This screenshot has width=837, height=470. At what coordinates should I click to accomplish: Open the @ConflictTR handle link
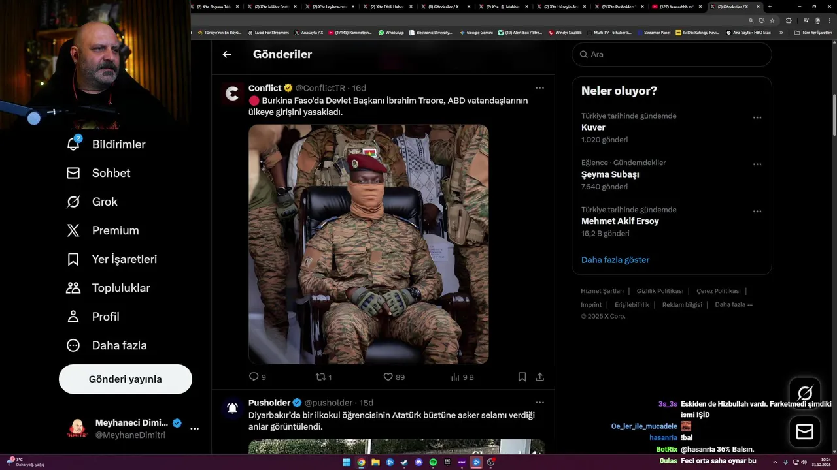(x=320, y=88)
